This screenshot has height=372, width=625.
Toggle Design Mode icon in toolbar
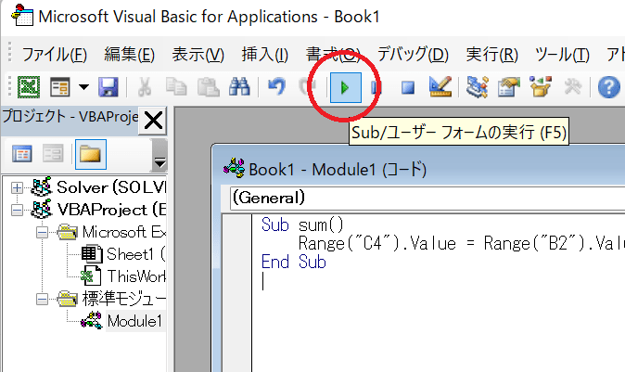(x=439, y=88)
